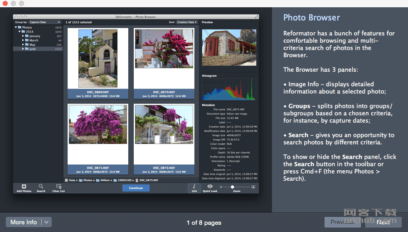Click the Clear List toolbar icon

click(58, 188)
